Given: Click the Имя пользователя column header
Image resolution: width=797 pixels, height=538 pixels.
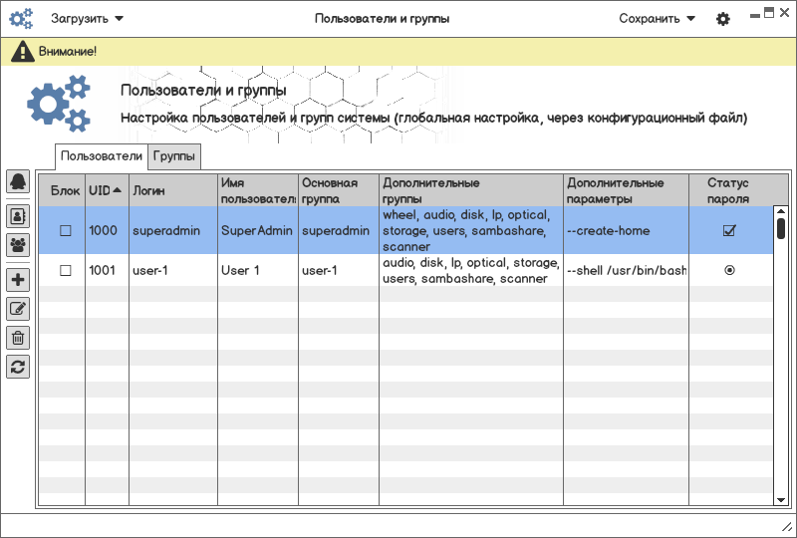Looking at the screenshot, I should 258,190.
